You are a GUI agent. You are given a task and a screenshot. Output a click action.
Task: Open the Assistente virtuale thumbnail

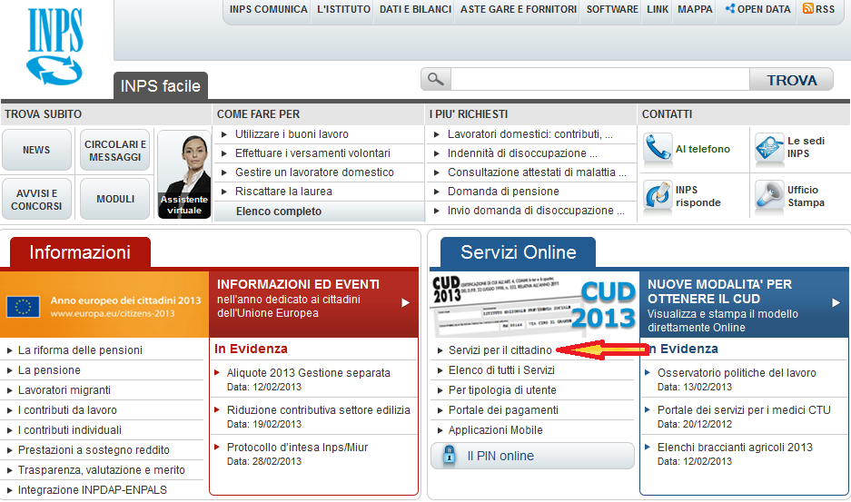[x=184, y=174]
